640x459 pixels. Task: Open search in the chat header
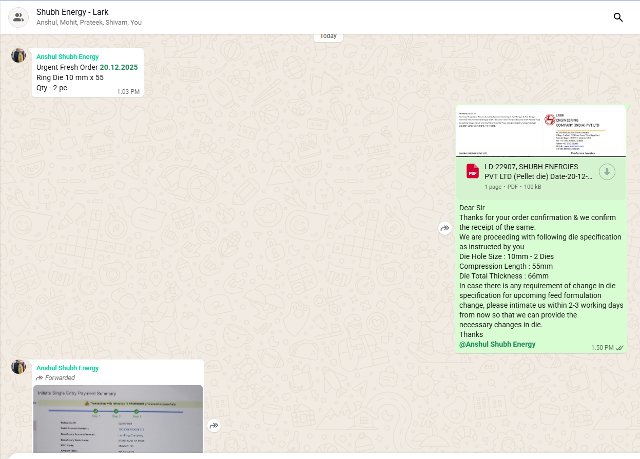pos(618,17)
